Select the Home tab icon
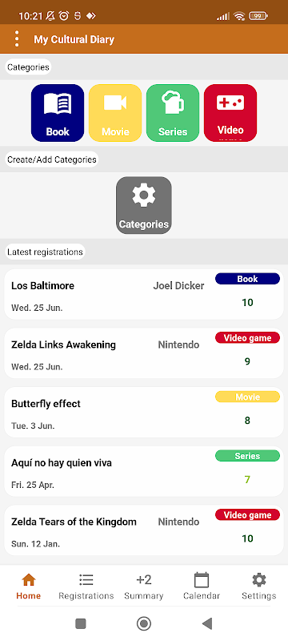This screenshot has height=641, width=288. click(x=29, y=579)
